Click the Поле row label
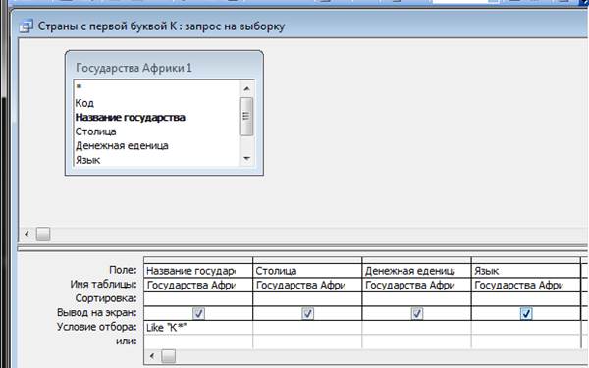Image resolution: width=589 pixels, height=368 pixels. (x=123, y=270)
